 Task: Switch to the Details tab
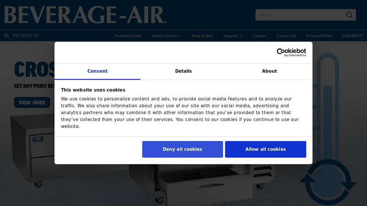point(183,71)
